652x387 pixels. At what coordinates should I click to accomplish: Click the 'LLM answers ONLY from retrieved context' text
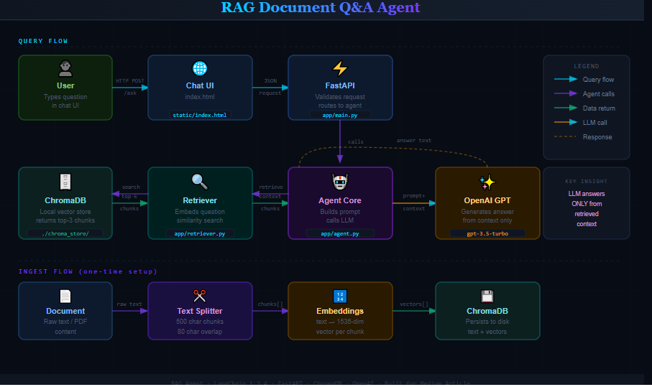point(587,209)
